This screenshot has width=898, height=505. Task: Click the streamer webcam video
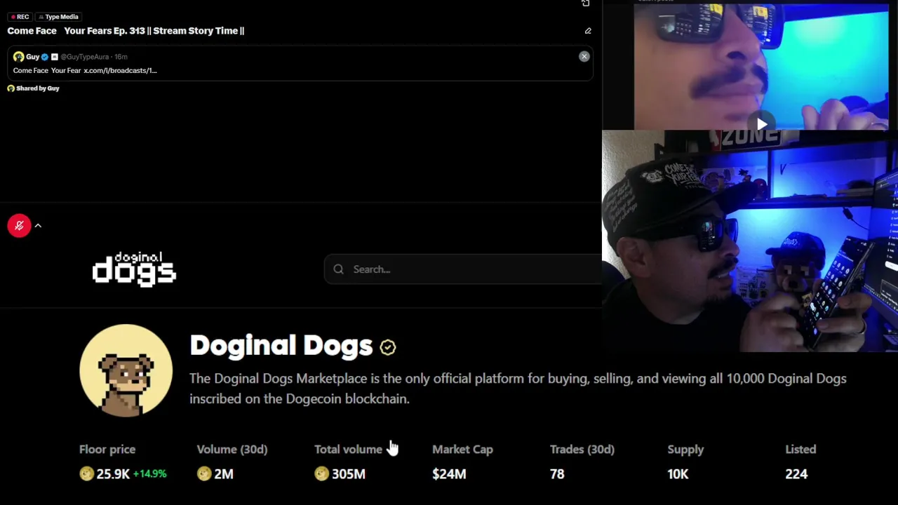tap(749, 242)
